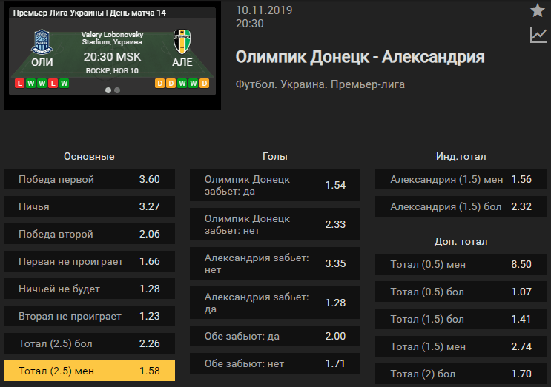
Task: Click the Olimpik Donetsk team crest
Action: [42, 42]
